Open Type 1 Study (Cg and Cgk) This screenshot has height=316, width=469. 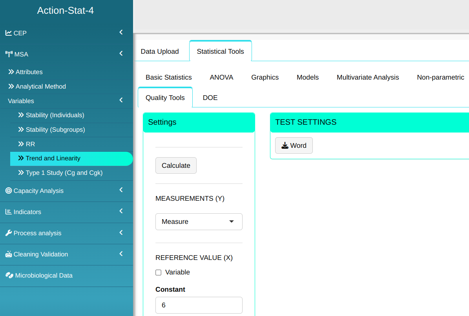64,173
